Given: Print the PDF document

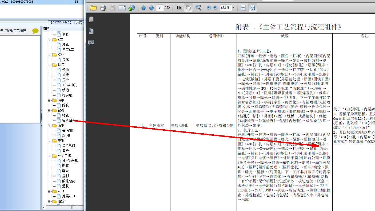Looking at the screenshot, I should tap(103, 8).
